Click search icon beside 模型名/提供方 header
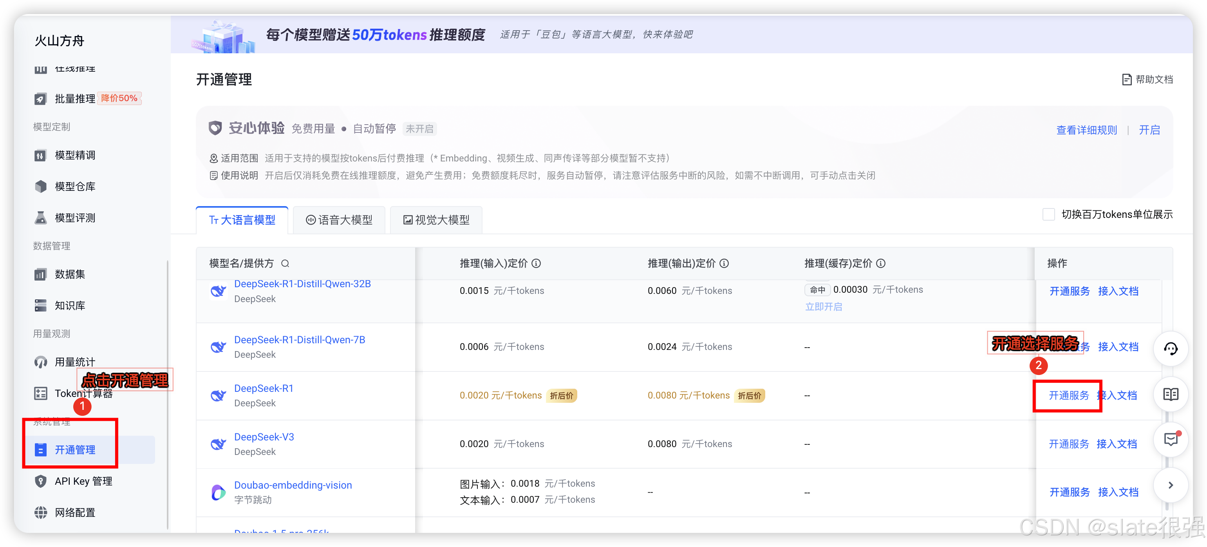 285,263
